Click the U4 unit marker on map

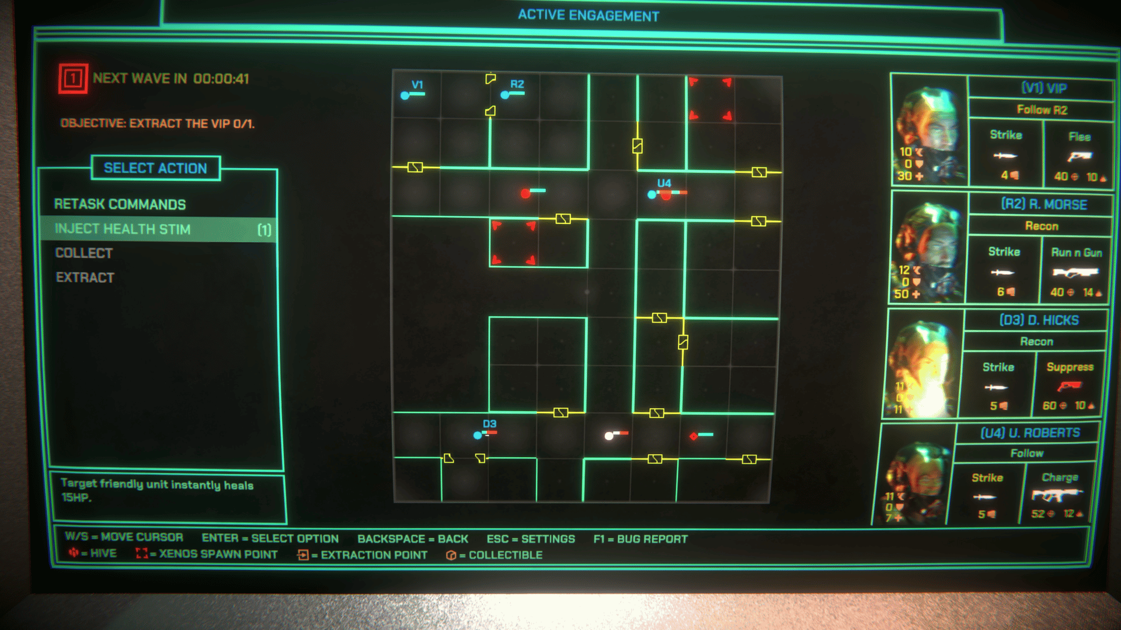(653, 194)
